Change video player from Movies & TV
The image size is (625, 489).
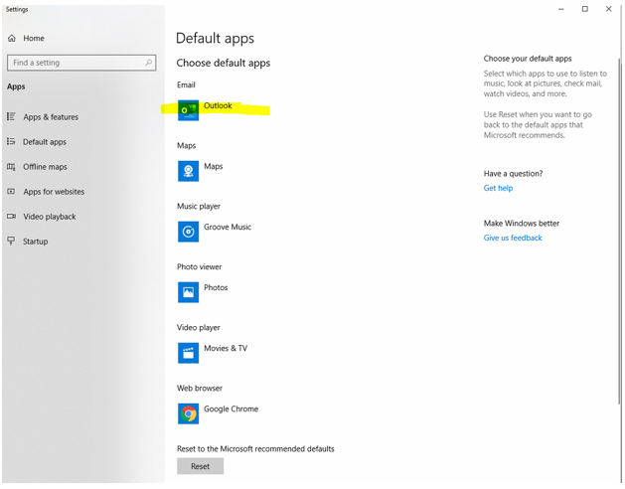[226, 348]
